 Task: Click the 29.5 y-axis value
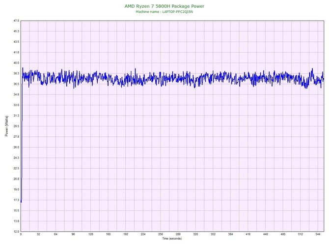click(16, 126)
